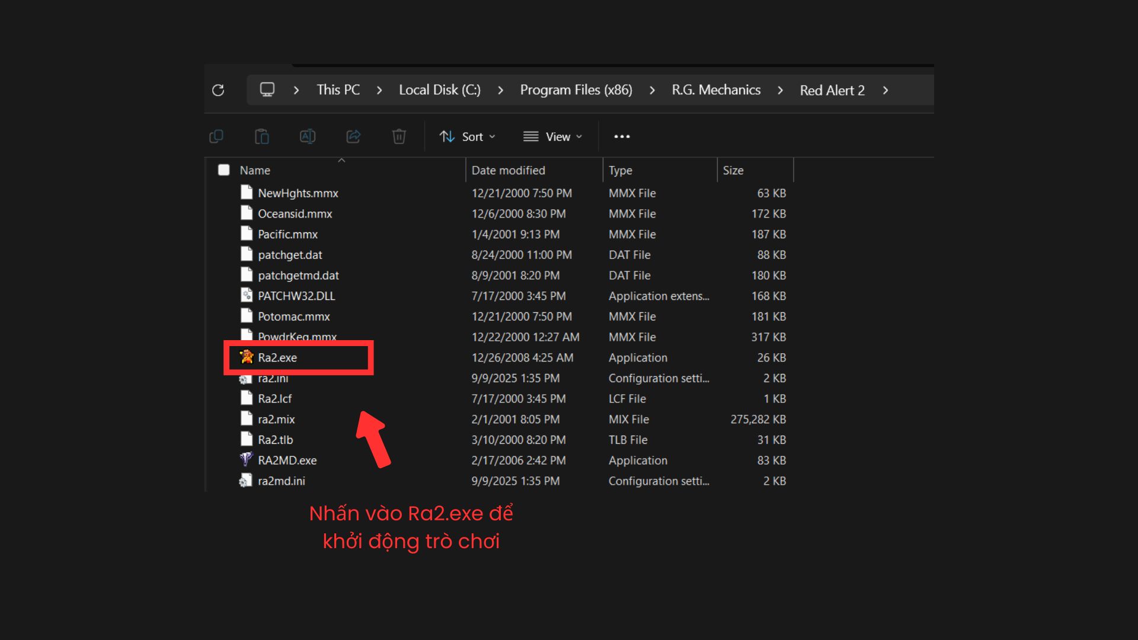Go to Local Disk (C:) breadcrumb

pos(440,90)
